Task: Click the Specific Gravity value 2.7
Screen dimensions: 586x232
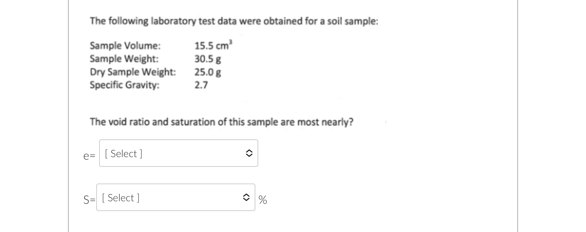Action: [x=201, y=85]
